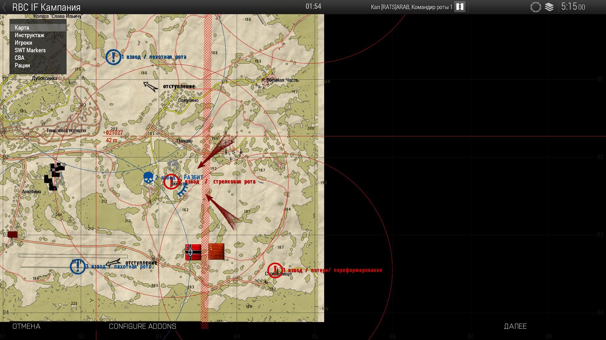
Task: Open the Рации radios entry
Action: (38, 65)
